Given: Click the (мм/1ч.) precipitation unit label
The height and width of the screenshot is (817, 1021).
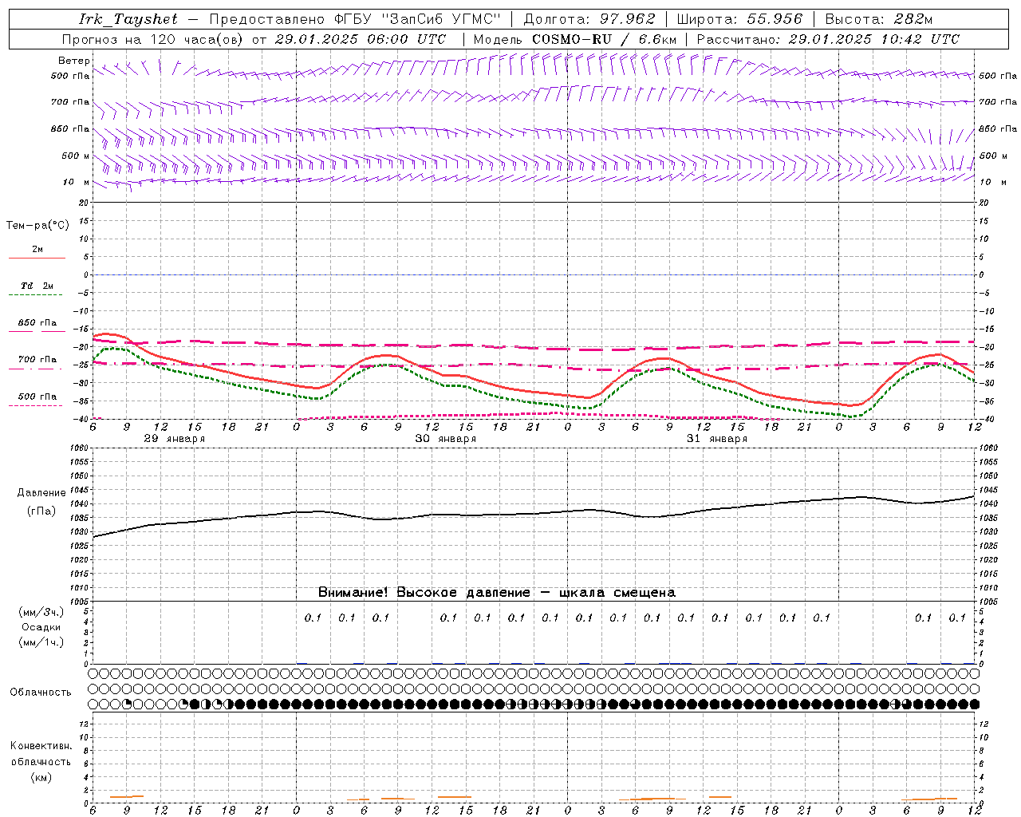Looking at the screenshot, I should click(41, 642).
